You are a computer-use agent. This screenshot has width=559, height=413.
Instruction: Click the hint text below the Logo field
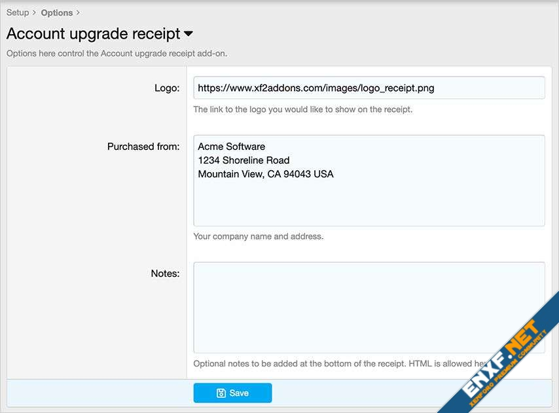pos(302,109)
